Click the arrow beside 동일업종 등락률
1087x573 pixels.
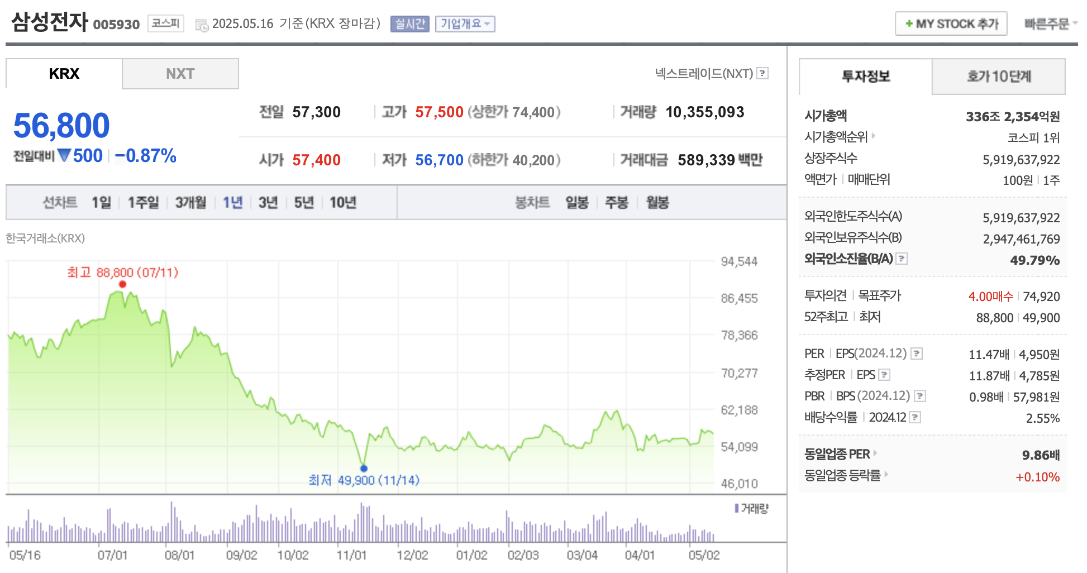pos(886,474)
